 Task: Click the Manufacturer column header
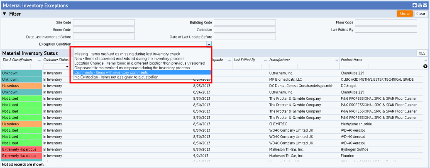[279, 60]
